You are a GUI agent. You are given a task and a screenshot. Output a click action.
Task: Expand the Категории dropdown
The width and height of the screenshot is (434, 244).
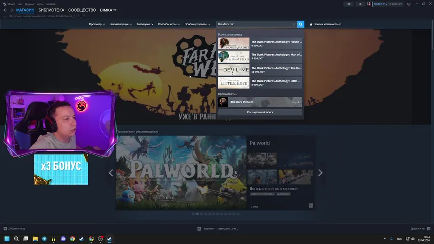click(x=145, y=24)
